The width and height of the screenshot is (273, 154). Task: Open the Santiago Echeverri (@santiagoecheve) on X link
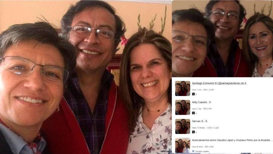(x=219, y=83)
